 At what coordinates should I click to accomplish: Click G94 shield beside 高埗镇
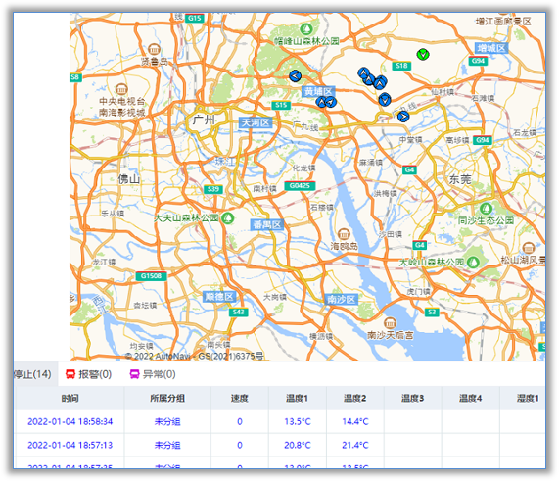(x=483, y=140)
